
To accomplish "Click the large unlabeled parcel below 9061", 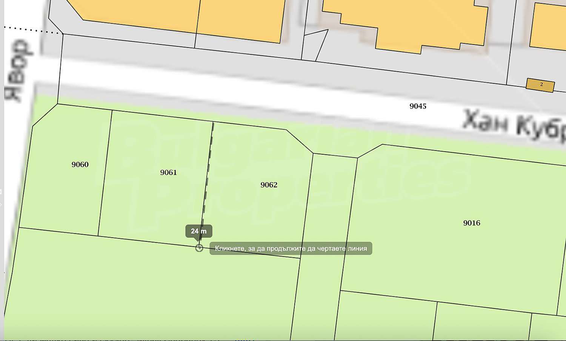I will point(151,290).
